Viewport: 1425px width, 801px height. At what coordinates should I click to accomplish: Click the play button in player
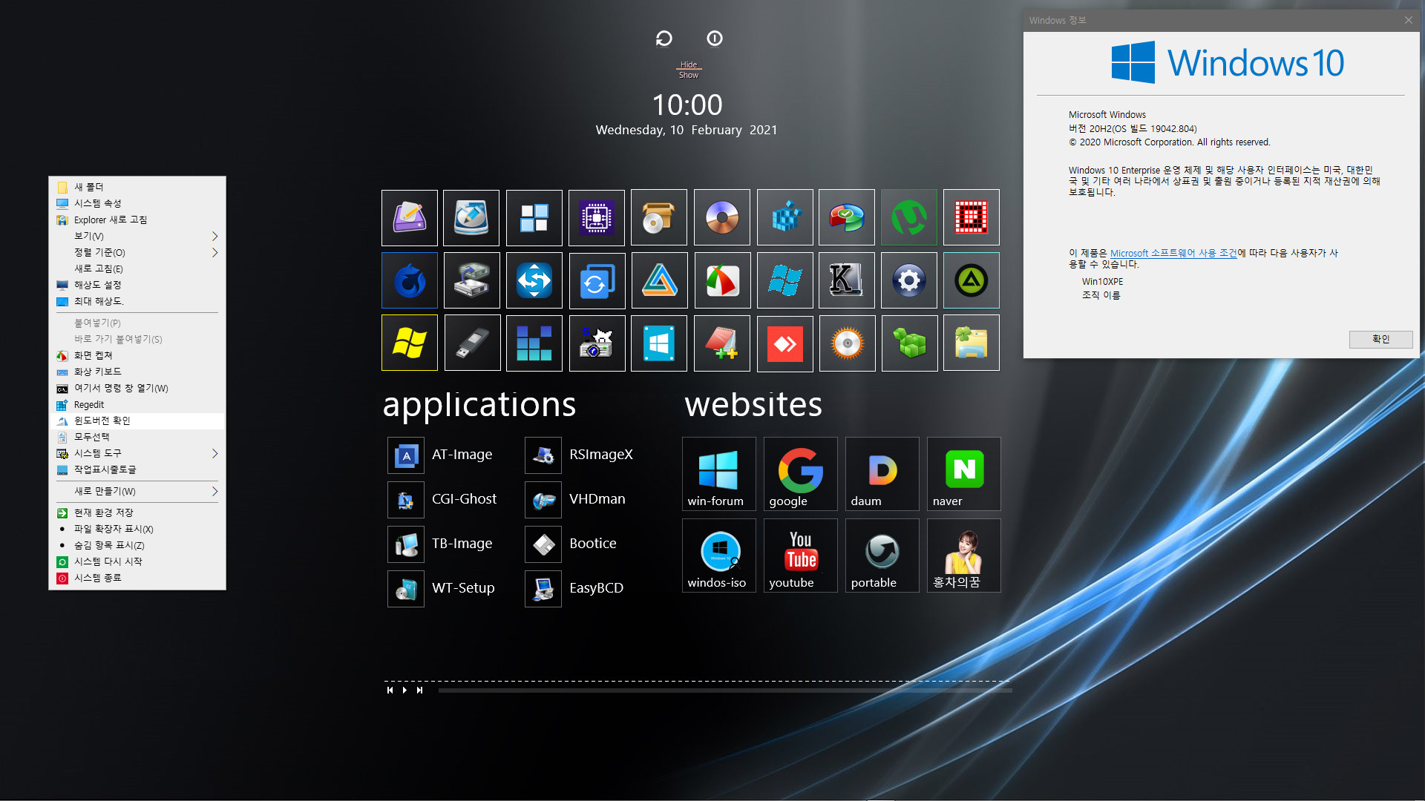404,690
